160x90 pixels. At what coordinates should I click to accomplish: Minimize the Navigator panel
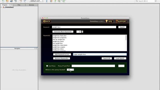pyautogui.click(x=35, y=48)
